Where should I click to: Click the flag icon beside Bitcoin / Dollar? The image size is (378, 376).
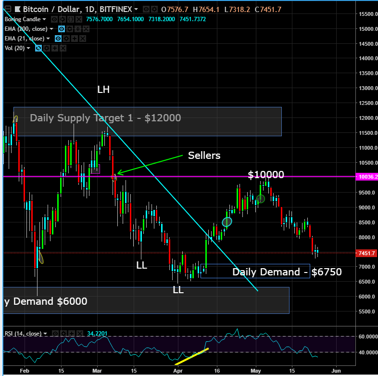point(18,9)
